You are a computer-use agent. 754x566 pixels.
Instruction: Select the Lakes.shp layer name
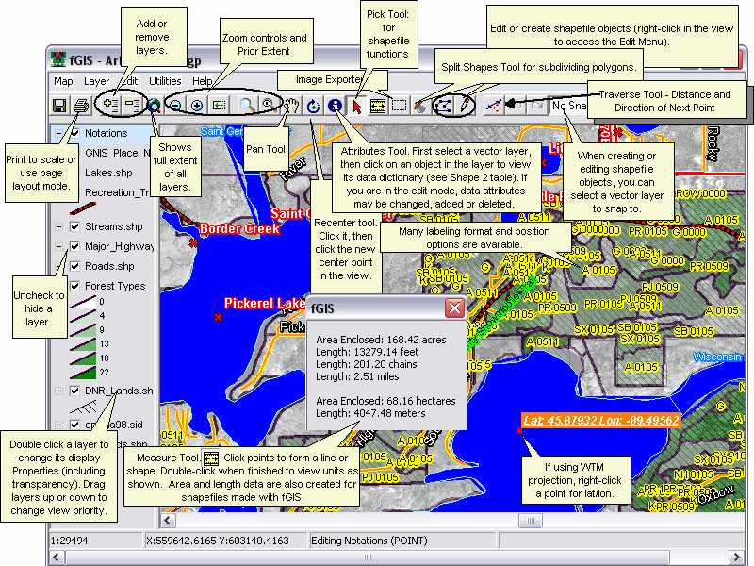tap(108, 173)
